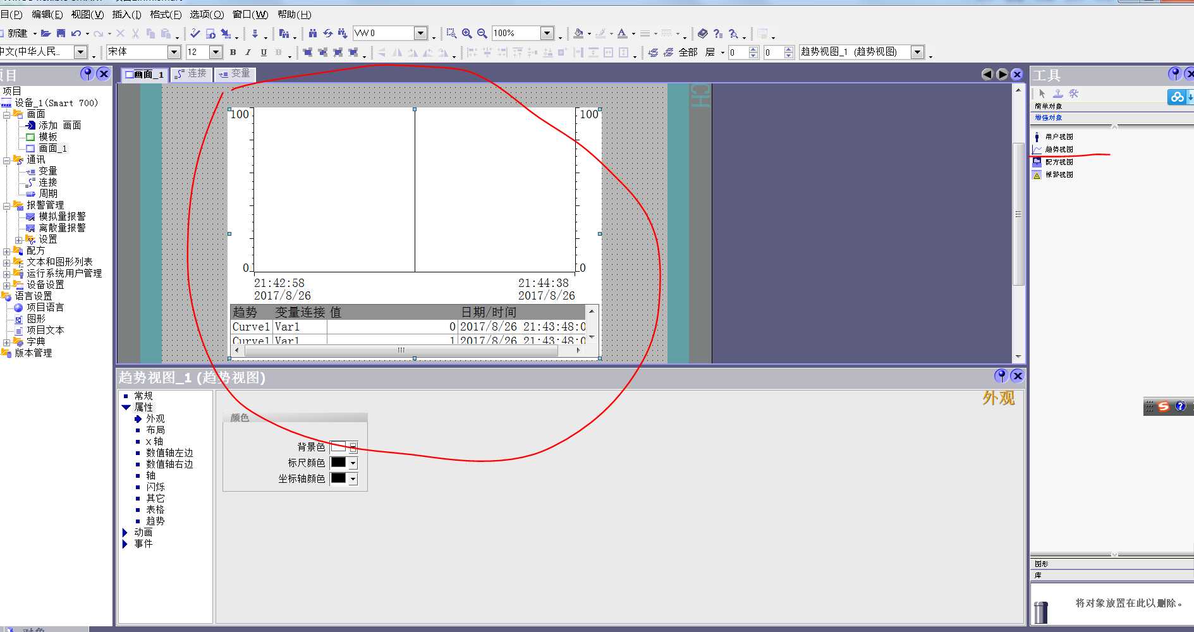1194x632 pixels.
Task: Open the 格式(F) menu
Action: click(x=166, y=15)
